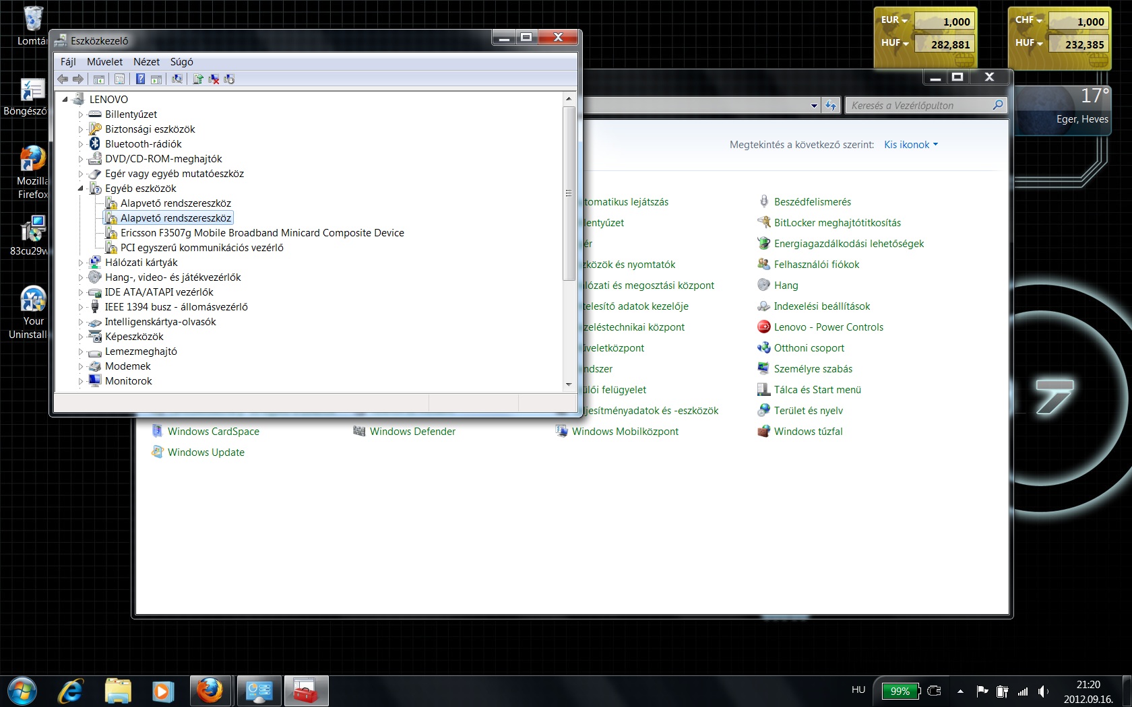This screenshot has width=1132, height=707.
Task: Select IEEE 1394 busz állomásvezérlő row
Action: (x=176, y=307)
